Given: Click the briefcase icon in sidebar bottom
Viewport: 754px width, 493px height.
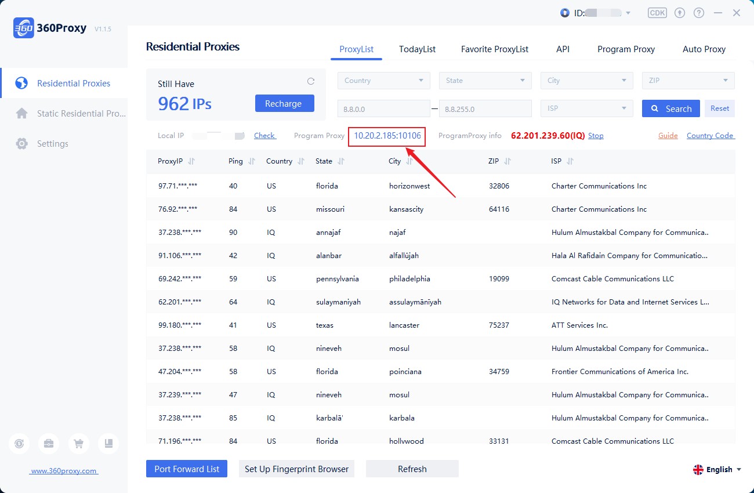Looking at the screenshot, I should 49,444.
